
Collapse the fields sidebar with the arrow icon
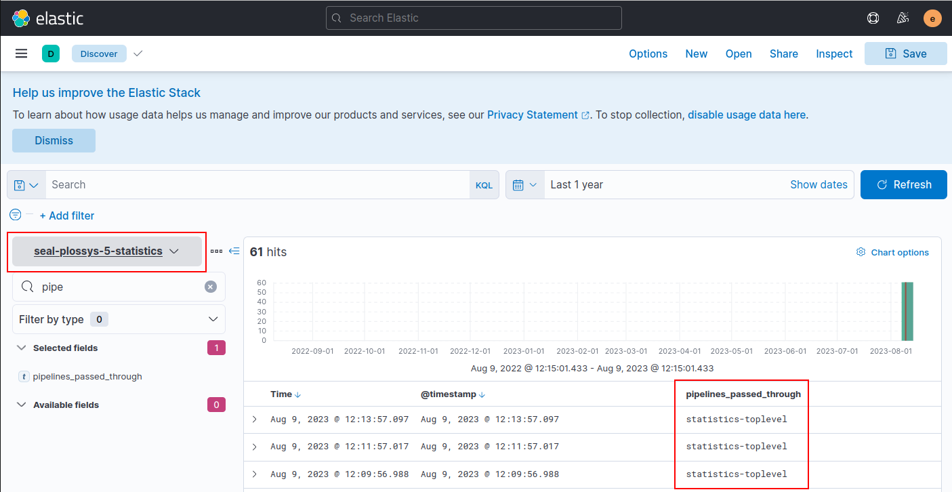tap(234, 251)
